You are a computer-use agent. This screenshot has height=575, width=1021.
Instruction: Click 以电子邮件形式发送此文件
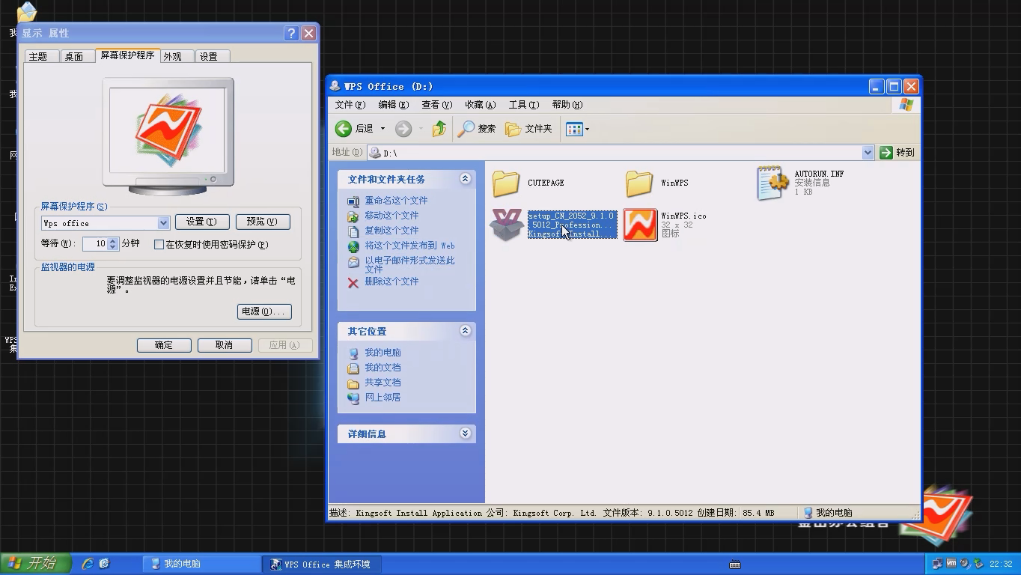pyautogui.click(x=409, y=264)
